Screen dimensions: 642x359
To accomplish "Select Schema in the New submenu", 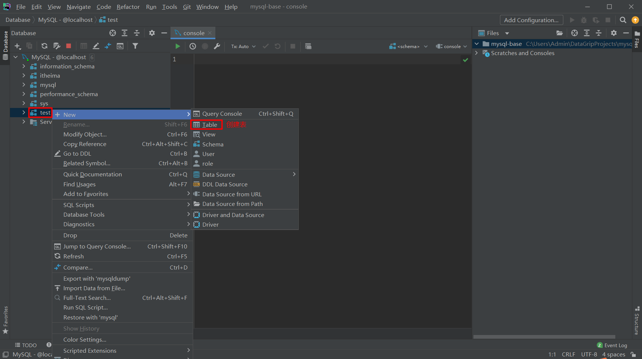I will 245,144.
